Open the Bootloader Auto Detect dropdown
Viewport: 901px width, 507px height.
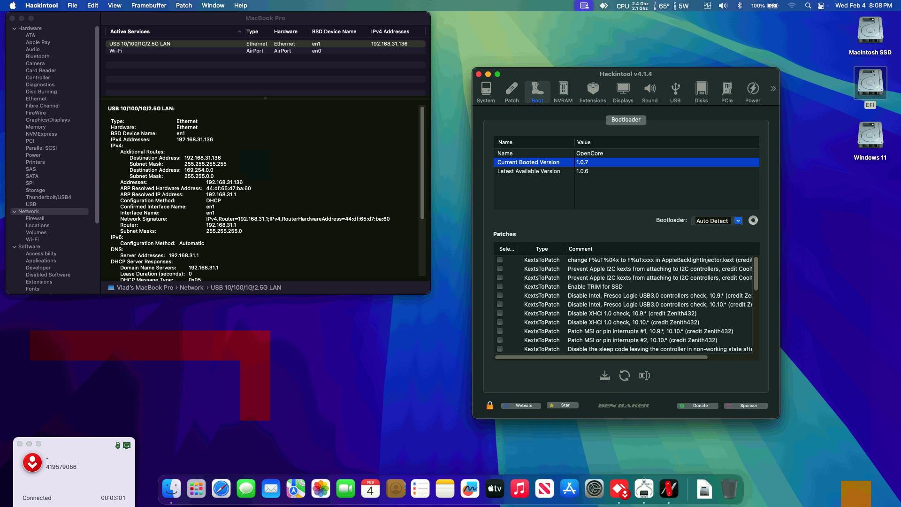pos(717,221)
